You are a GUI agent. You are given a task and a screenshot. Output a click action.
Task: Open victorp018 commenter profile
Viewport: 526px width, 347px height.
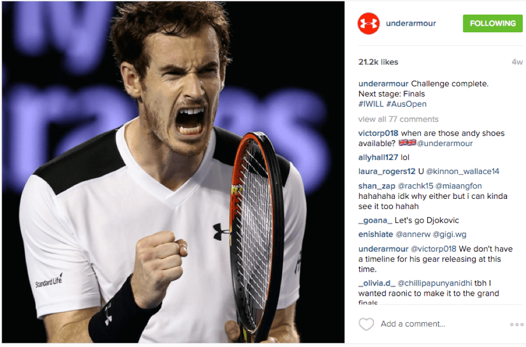378,133
